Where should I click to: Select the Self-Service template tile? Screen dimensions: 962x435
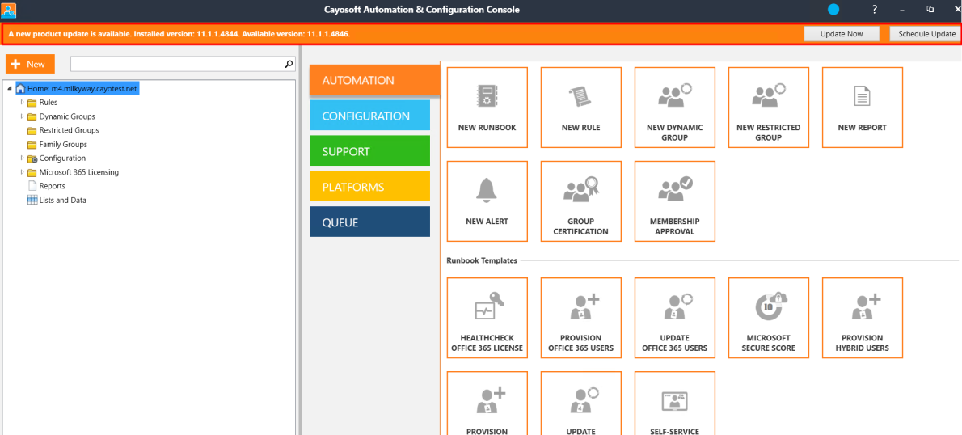tap(675, 403)
